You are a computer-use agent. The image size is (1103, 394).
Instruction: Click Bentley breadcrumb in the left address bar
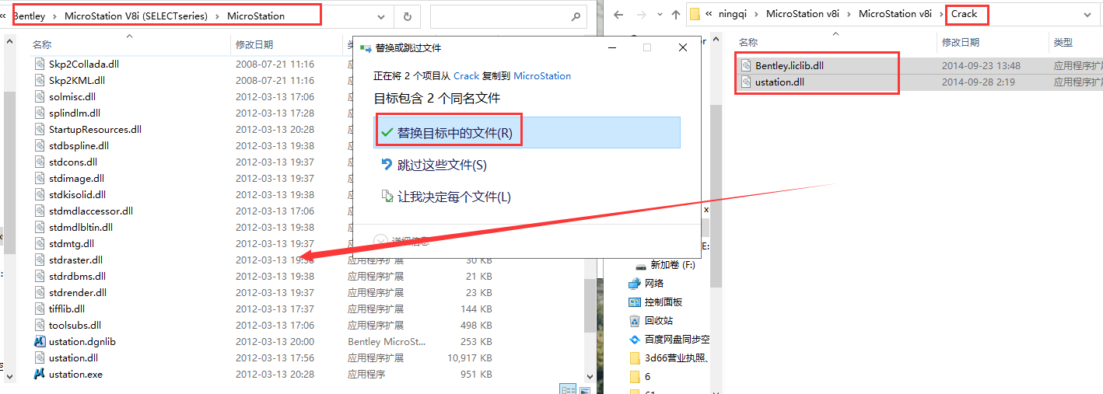point(29,16)
